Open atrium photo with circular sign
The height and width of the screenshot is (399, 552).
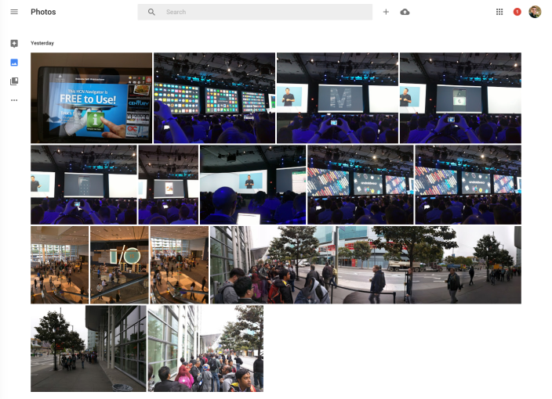coord(119,265)
